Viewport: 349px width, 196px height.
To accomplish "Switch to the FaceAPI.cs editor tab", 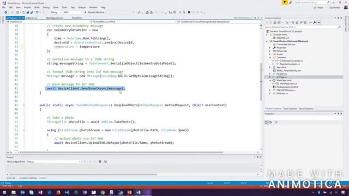I will pyautogui.click(x=77, y=18).
